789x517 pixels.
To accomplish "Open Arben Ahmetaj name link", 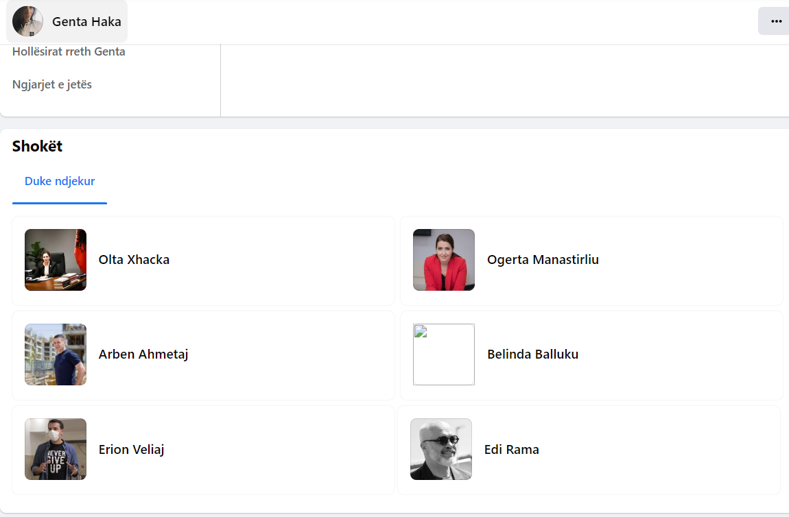I will [x=143, y=354].
